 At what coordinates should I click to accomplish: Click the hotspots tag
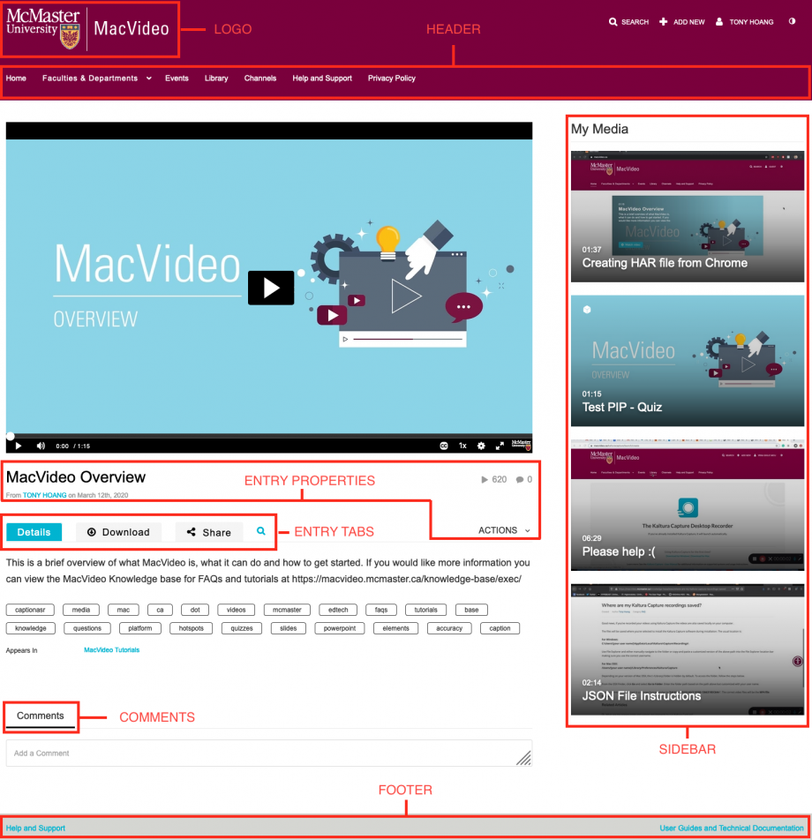click(x=192, y=628)
